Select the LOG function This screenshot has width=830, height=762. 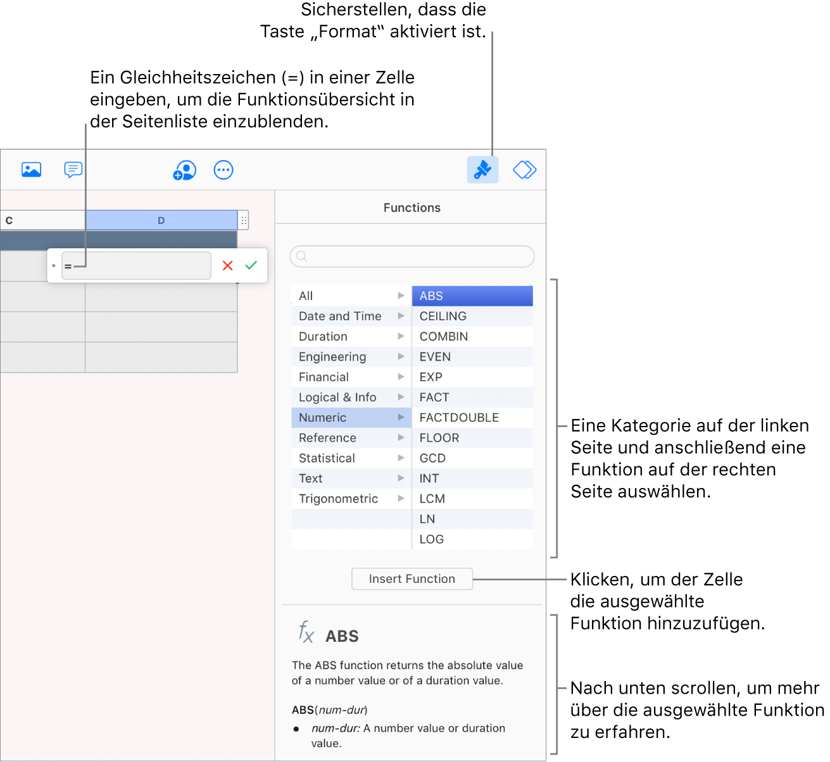point(472,539)
